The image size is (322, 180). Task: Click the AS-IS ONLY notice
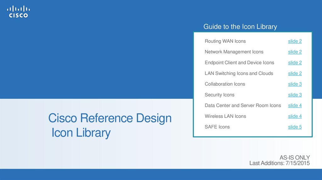pyautogui.click(x=294, y=157)
